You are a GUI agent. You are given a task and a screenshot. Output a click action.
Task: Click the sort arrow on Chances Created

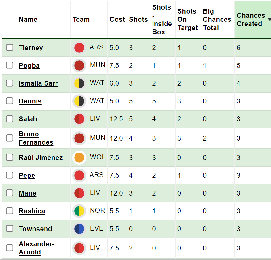(269, 20)
